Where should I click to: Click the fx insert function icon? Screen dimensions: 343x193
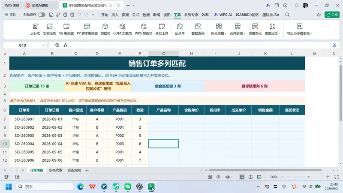tap(66, 45)
